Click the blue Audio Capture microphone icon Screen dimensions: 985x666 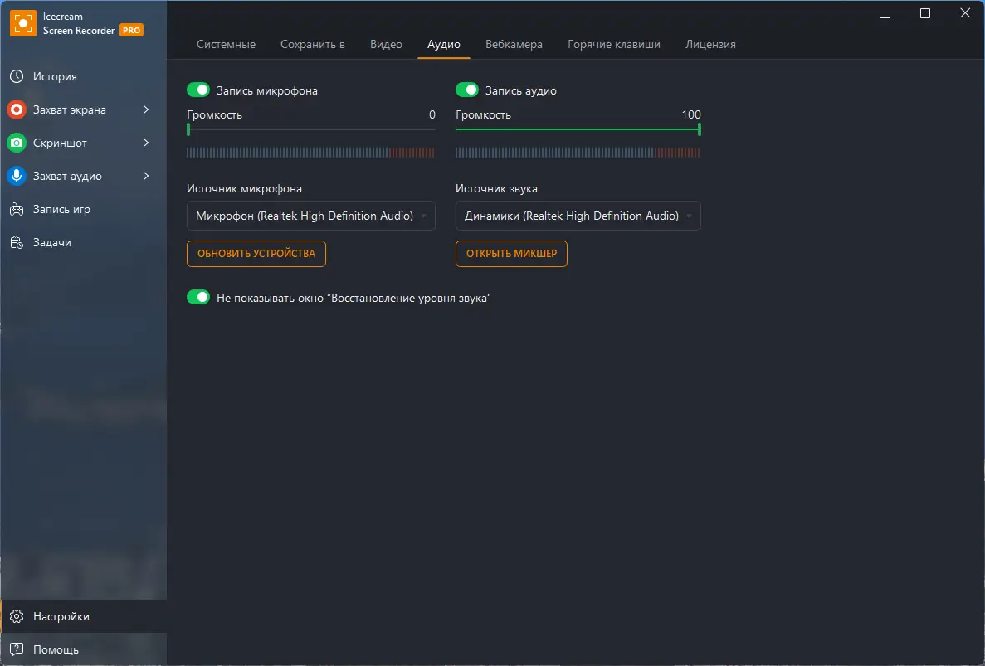[17, 176]
